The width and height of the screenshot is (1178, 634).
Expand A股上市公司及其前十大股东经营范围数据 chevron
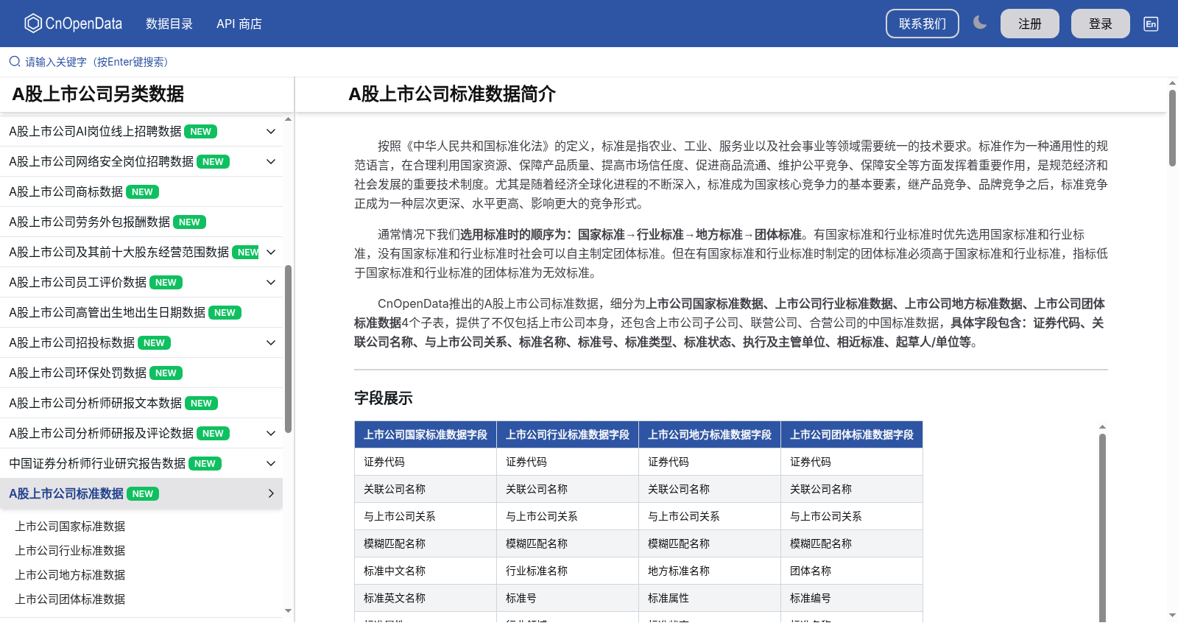point(271,252)
